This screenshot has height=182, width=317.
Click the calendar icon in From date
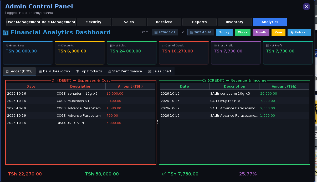pos(156,33)
